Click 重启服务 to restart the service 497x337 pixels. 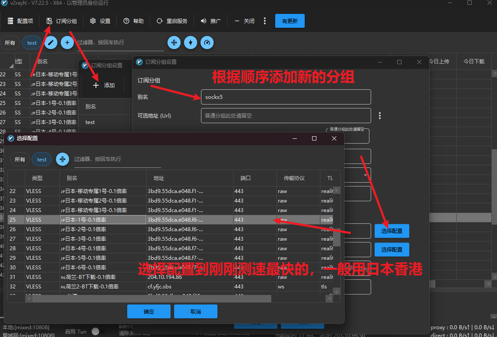point(172,21)
